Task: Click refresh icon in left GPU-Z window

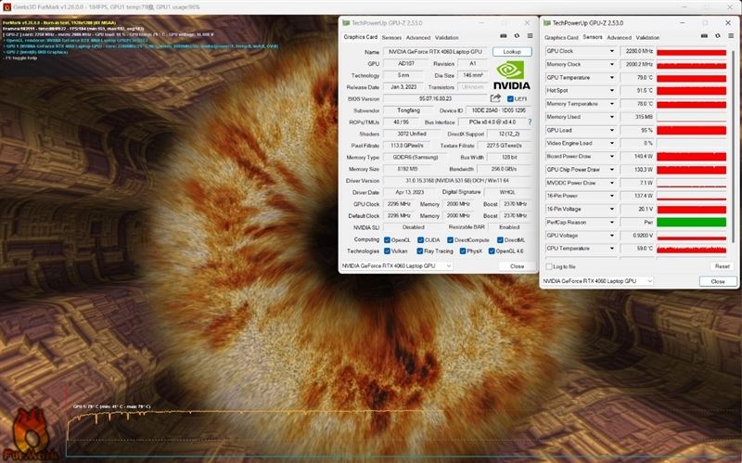Action: (x=517, y=36)
